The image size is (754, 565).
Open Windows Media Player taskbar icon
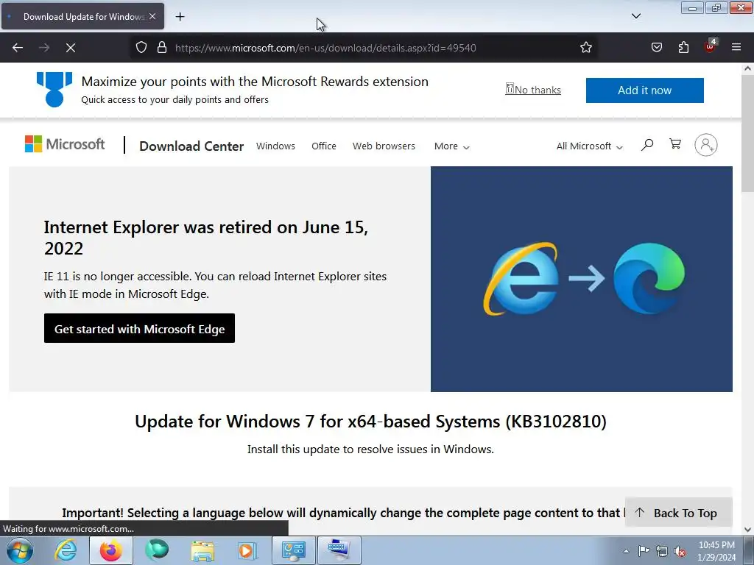click(x=247, y=550)
